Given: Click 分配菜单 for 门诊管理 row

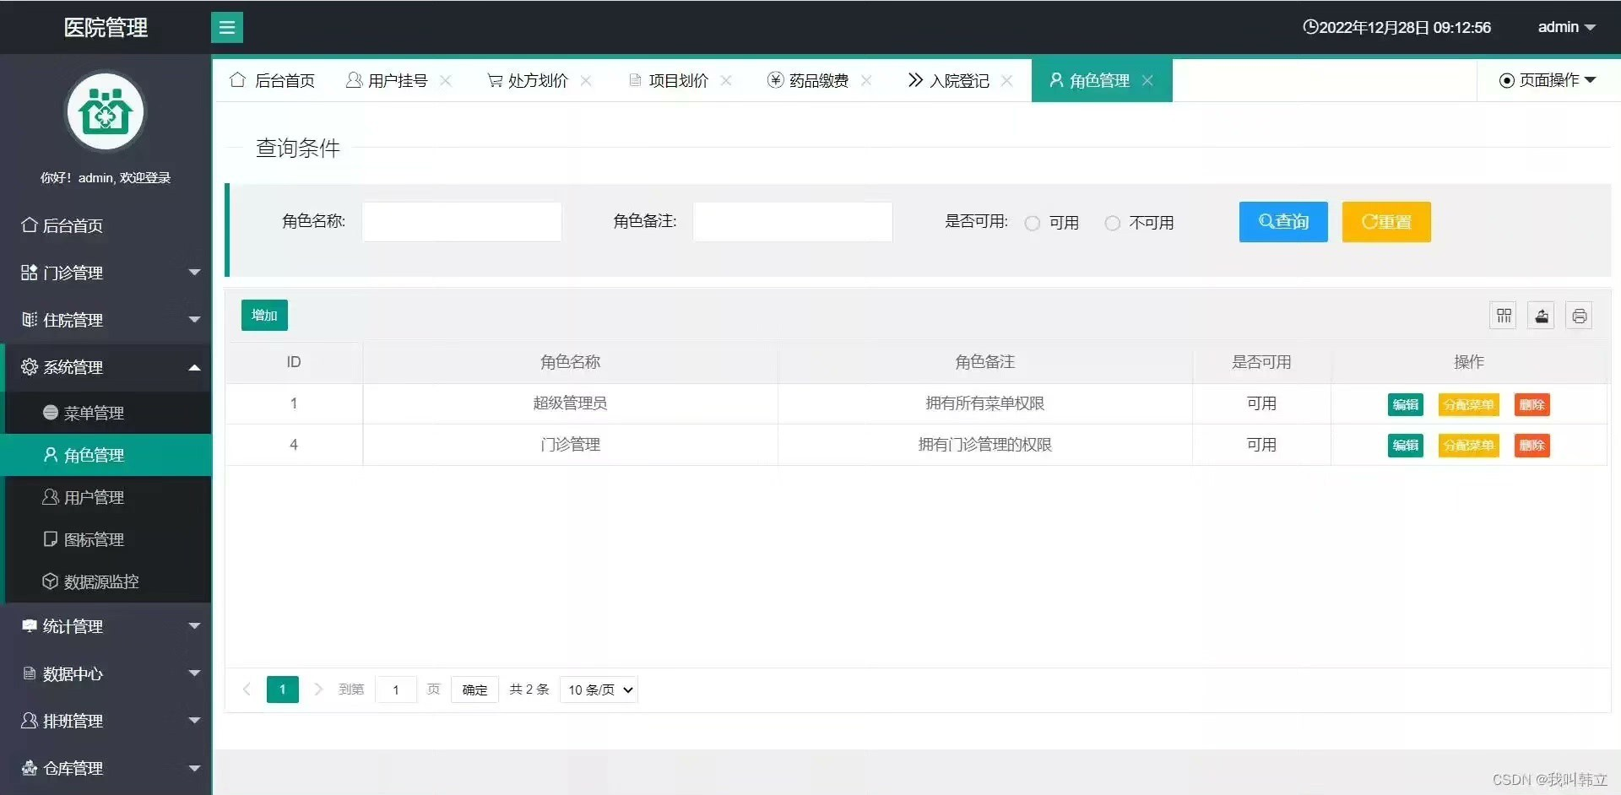Looking at the screenshot, I should coord(1469,446).
